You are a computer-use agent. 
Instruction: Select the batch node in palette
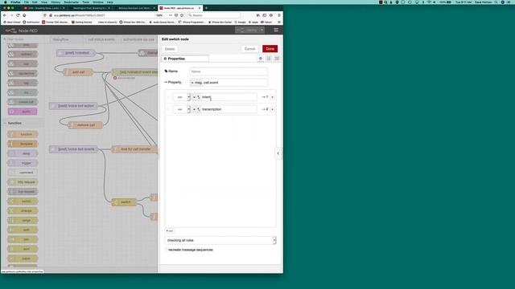23,258
